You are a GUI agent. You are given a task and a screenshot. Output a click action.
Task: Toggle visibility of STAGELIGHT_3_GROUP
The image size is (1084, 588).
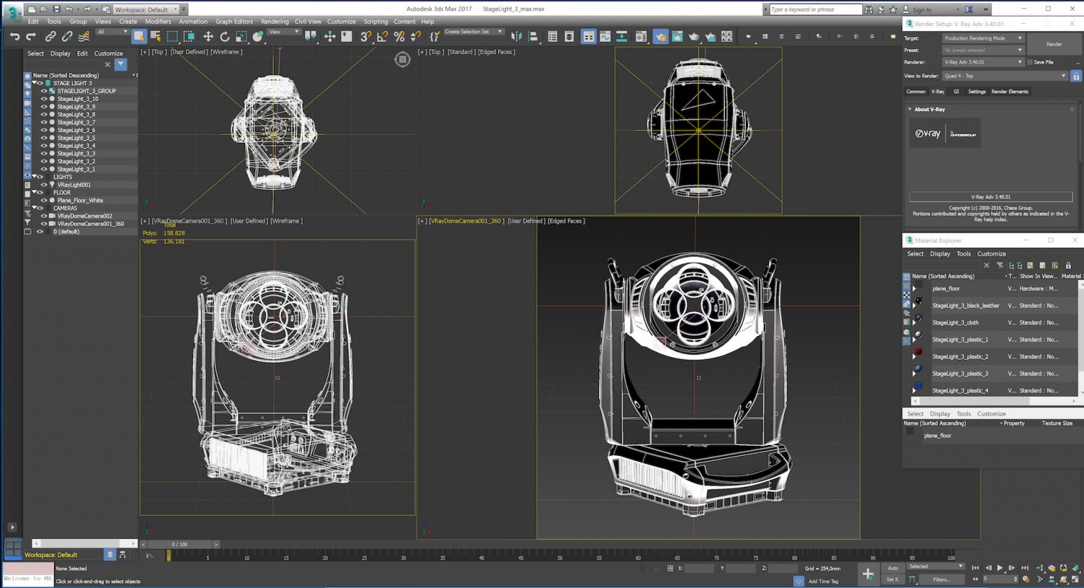[43, 91]
